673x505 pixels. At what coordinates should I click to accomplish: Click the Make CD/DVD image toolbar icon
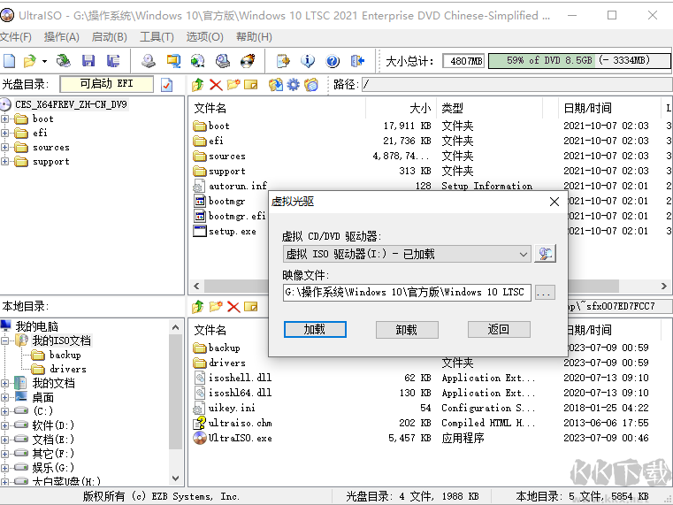[149, 61]
